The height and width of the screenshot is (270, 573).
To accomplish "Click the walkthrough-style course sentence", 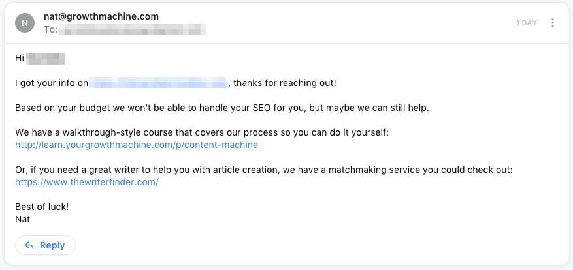I will pyautogui.click(x=202, y=132).
